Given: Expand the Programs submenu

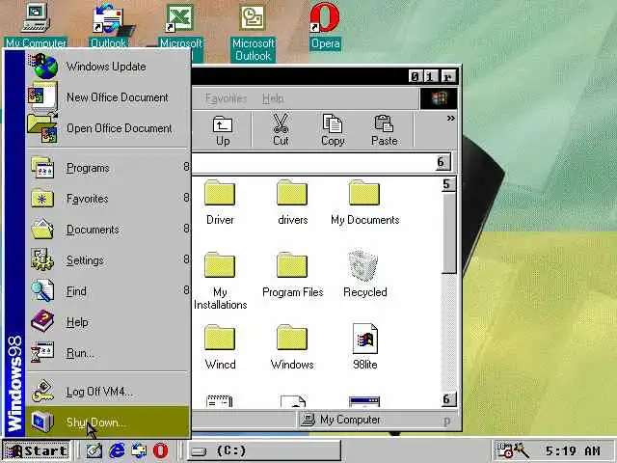Looking at the screenshot, I should click(x=107, y=168).
